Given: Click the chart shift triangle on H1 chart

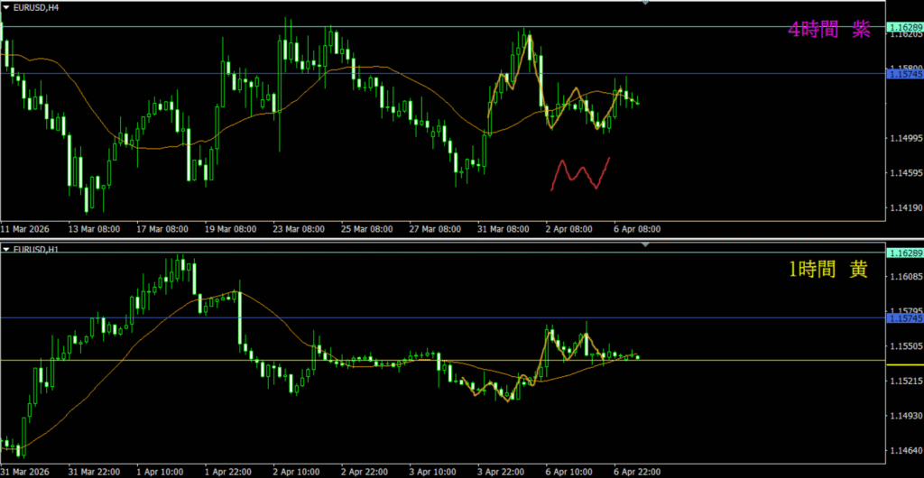Looking at the screenshot, I should [x=645, y=244].
